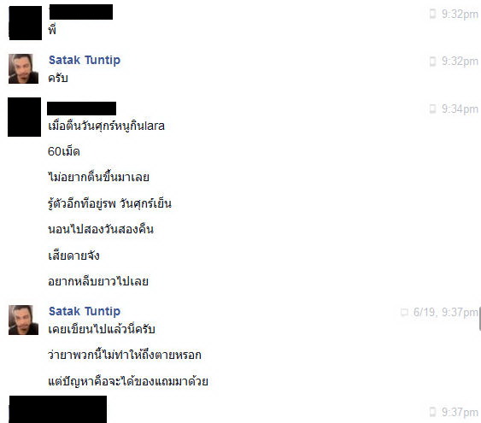Click the blacked-out block at the bottom of the chat
Image resolution: width=481 pixels, height=423 pixels.
click(x=58, y=409)
